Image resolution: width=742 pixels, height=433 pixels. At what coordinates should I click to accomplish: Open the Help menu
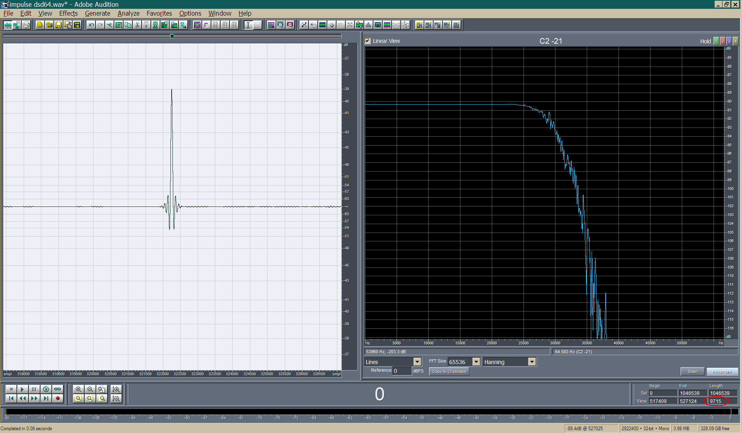(x=245, y=13)
